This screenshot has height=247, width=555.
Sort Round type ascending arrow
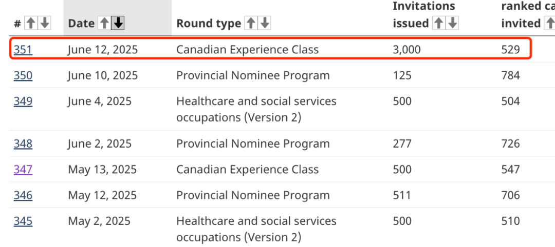tap(251, 23)
